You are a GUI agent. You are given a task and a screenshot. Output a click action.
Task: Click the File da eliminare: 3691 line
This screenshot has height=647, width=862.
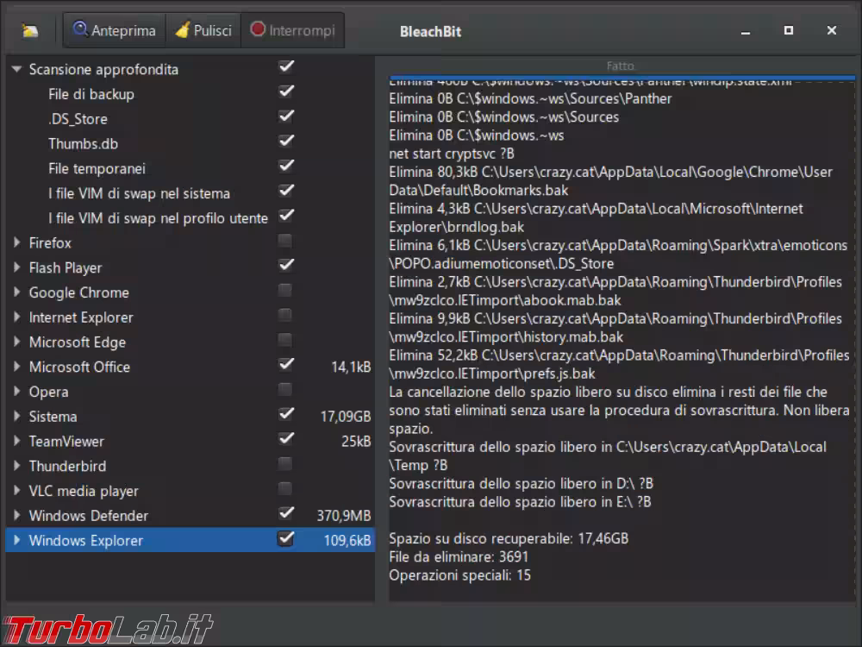(459, 556)
